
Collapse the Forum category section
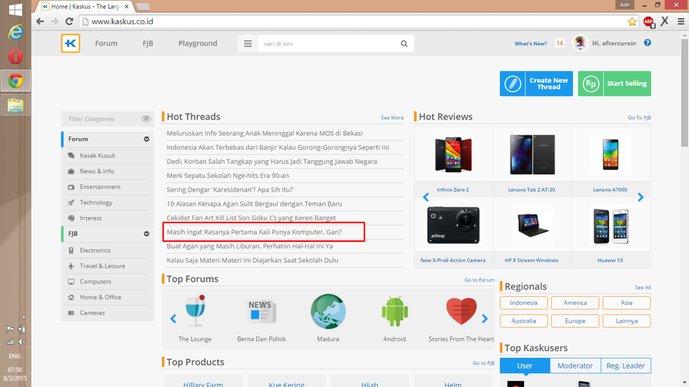[x=146, y=139]
